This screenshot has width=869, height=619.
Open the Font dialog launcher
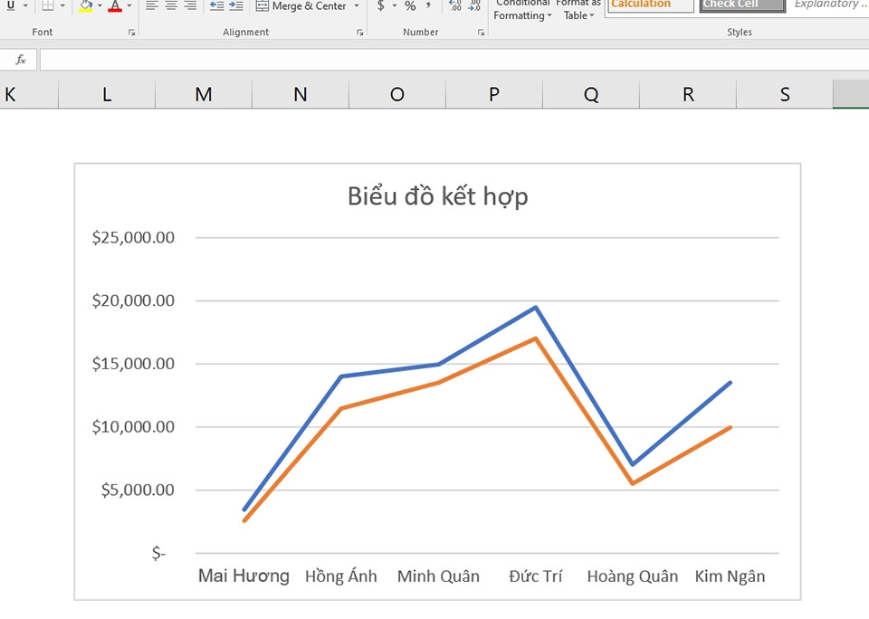click(x=132, y=33)
